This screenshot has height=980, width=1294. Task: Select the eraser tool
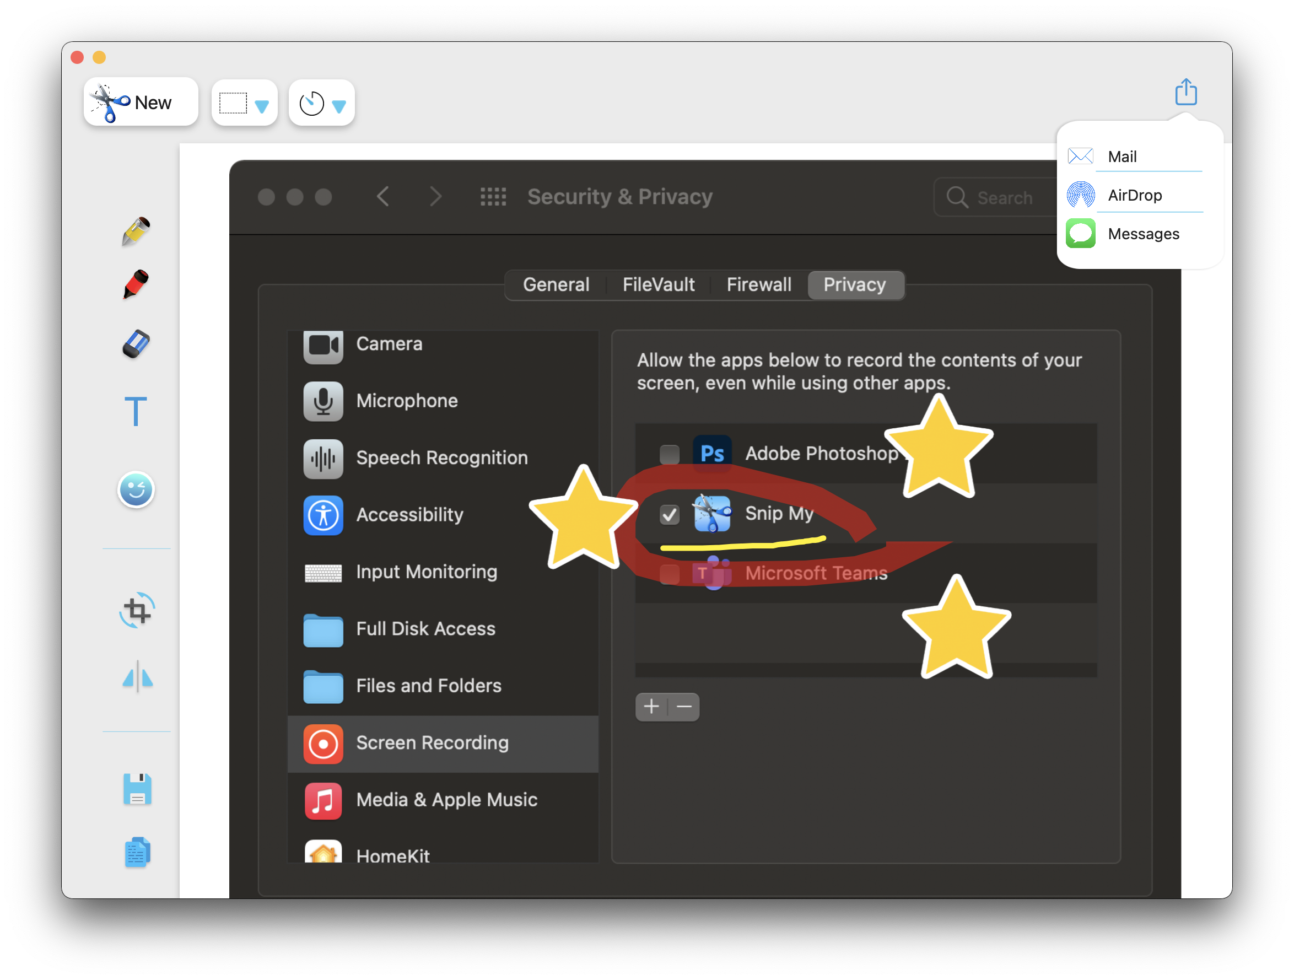click(x=136, y=343)
